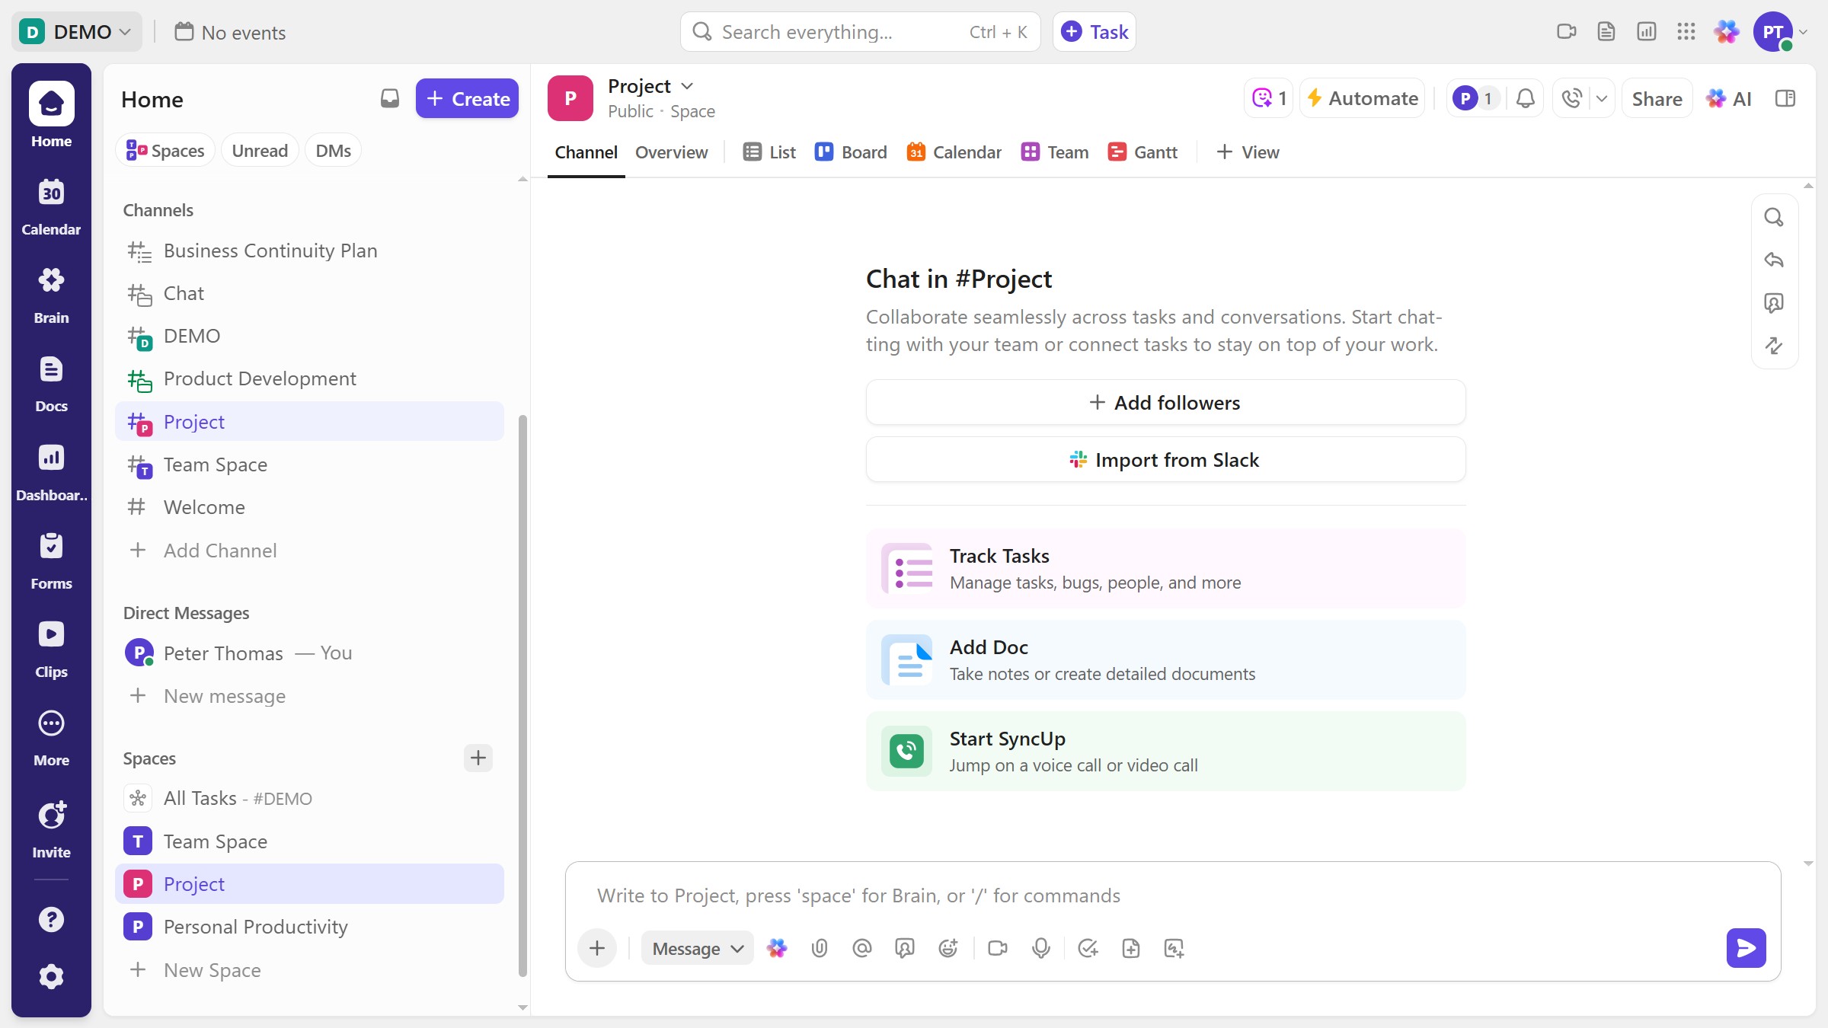Attach a file using the paperclip icon
Image resolution: width=1828 pixels, height=1028 pixels.
point(820,948)
